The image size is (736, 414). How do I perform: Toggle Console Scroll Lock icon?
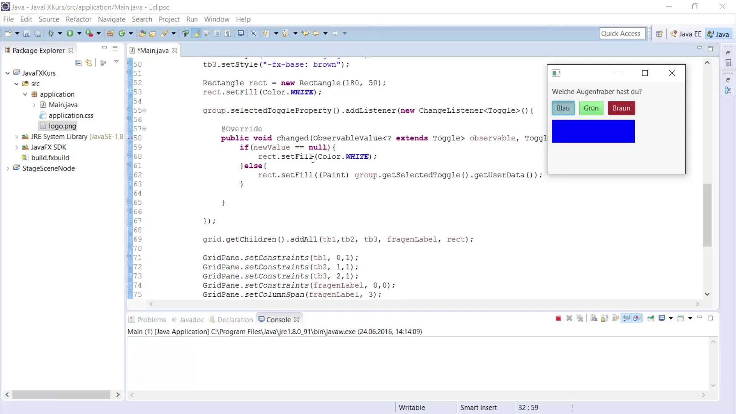[605, 318]
